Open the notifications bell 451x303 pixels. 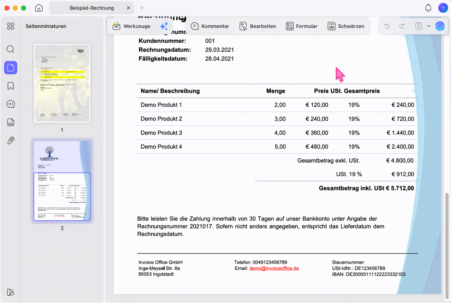(x=428, y=8)
